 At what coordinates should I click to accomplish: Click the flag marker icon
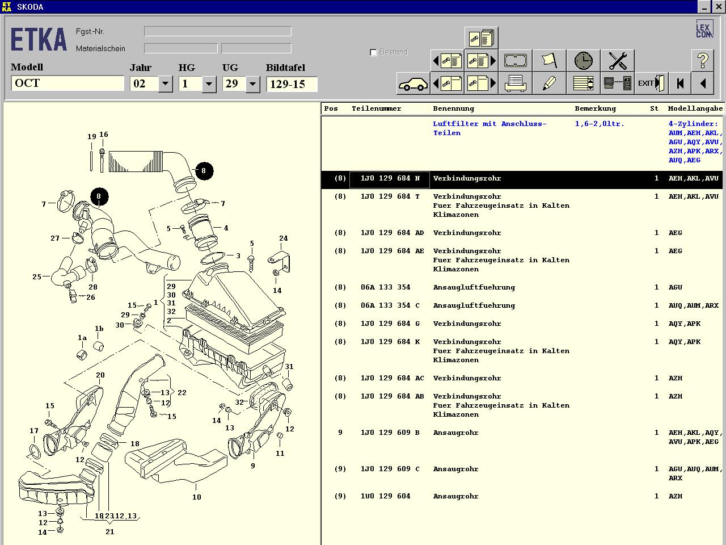549,60
